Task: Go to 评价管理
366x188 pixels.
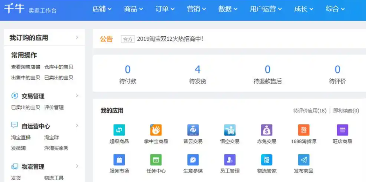Action: (54, 107)
